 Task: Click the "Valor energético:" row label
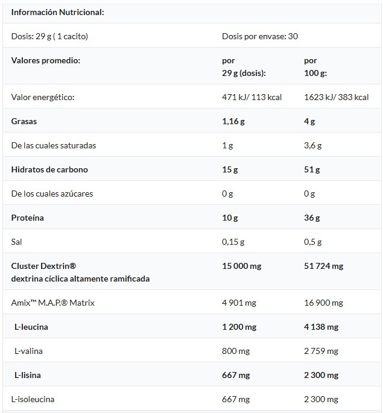click(42, 97)
